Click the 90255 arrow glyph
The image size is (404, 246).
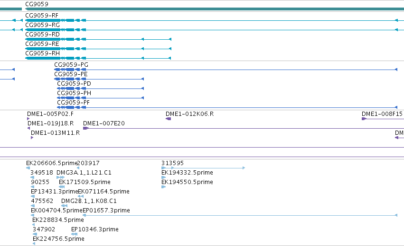coord(32,187)
